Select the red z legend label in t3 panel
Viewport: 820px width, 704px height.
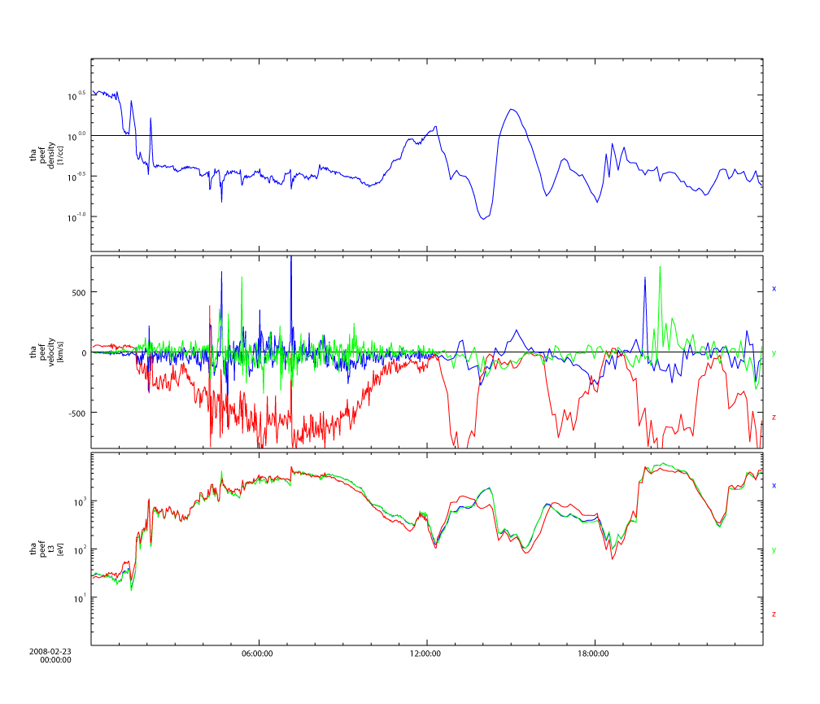point(774,614)
